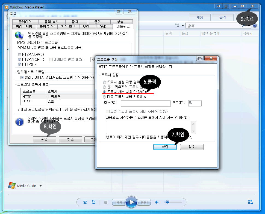Image resolution: width=265 pixels, height=214 pixels.
Task: Select 프록시 서버 사용 안 함 radio
Action: (x=104, y=92)
